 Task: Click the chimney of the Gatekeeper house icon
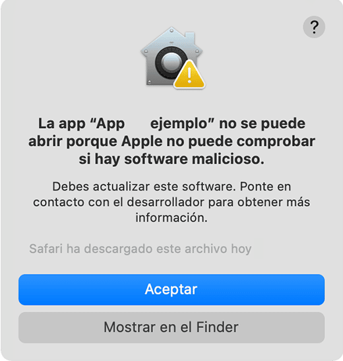(x=190, y=38)
